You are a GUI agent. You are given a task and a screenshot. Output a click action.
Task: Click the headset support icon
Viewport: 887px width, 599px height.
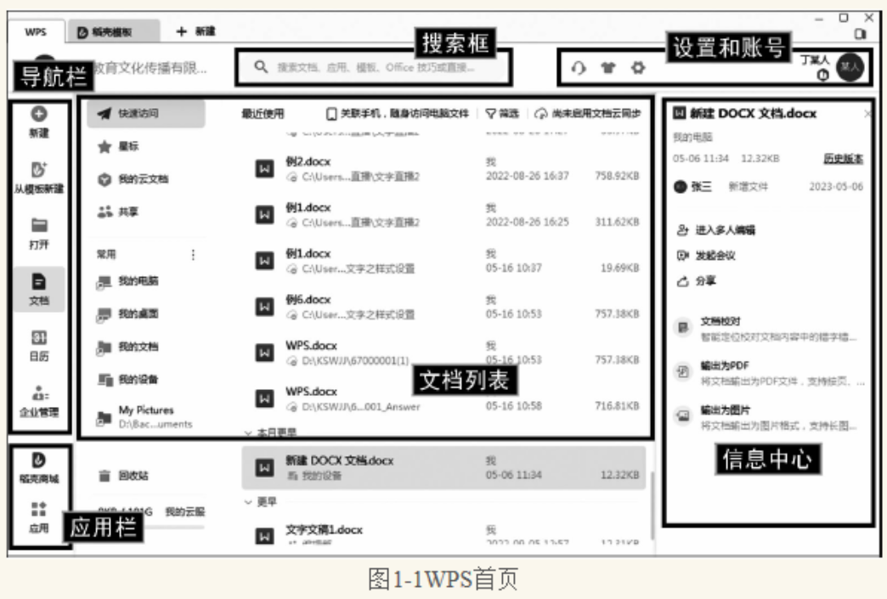578,68
